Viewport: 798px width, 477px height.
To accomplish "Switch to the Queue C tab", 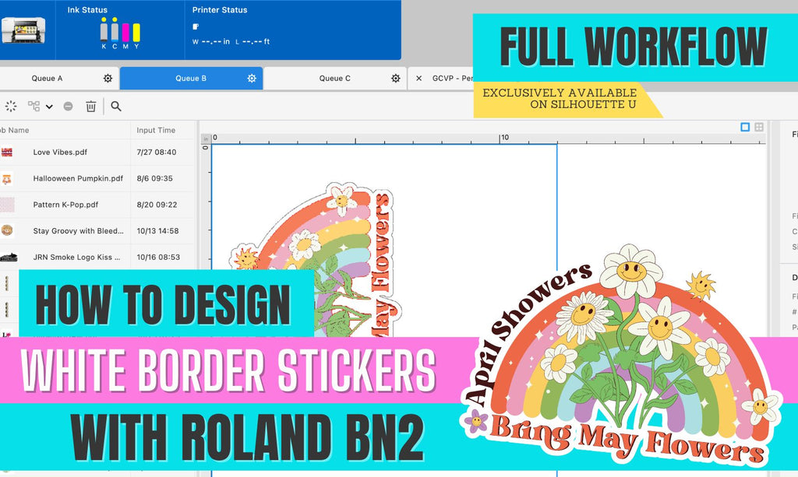I will coord(335,79).
